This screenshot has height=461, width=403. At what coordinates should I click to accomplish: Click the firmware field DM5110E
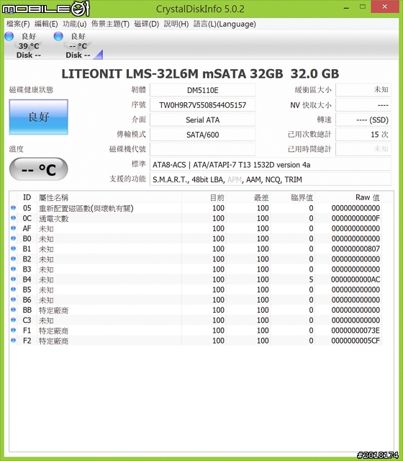pyautogui.click(x=203, y=90)
